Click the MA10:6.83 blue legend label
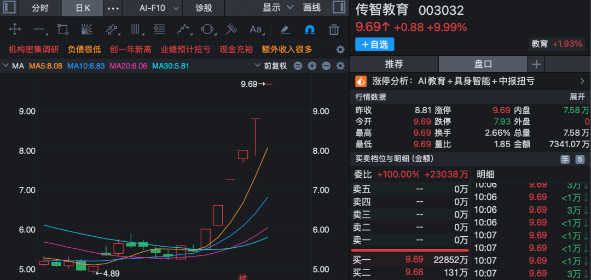This screenshot has width=591, height=280. [86, 66]
